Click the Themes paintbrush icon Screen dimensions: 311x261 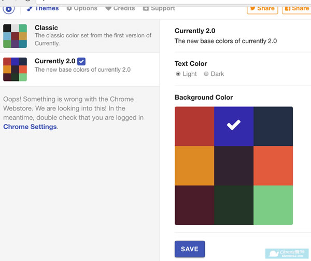pyautogui.click(x=30, y=8)
